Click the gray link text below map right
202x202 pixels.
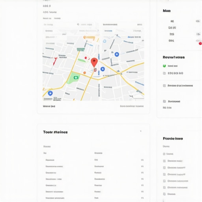coord(132,106)
